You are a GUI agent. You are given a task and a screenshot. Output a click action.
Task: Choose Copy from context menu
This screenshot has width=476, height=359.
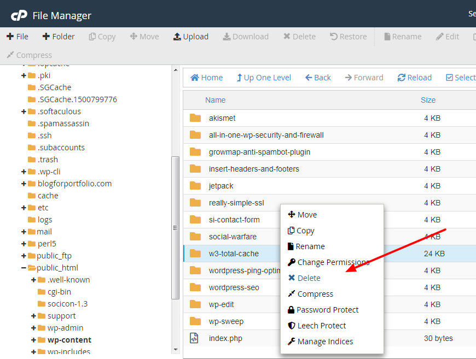pyautogui.click(x=301, y=231)
